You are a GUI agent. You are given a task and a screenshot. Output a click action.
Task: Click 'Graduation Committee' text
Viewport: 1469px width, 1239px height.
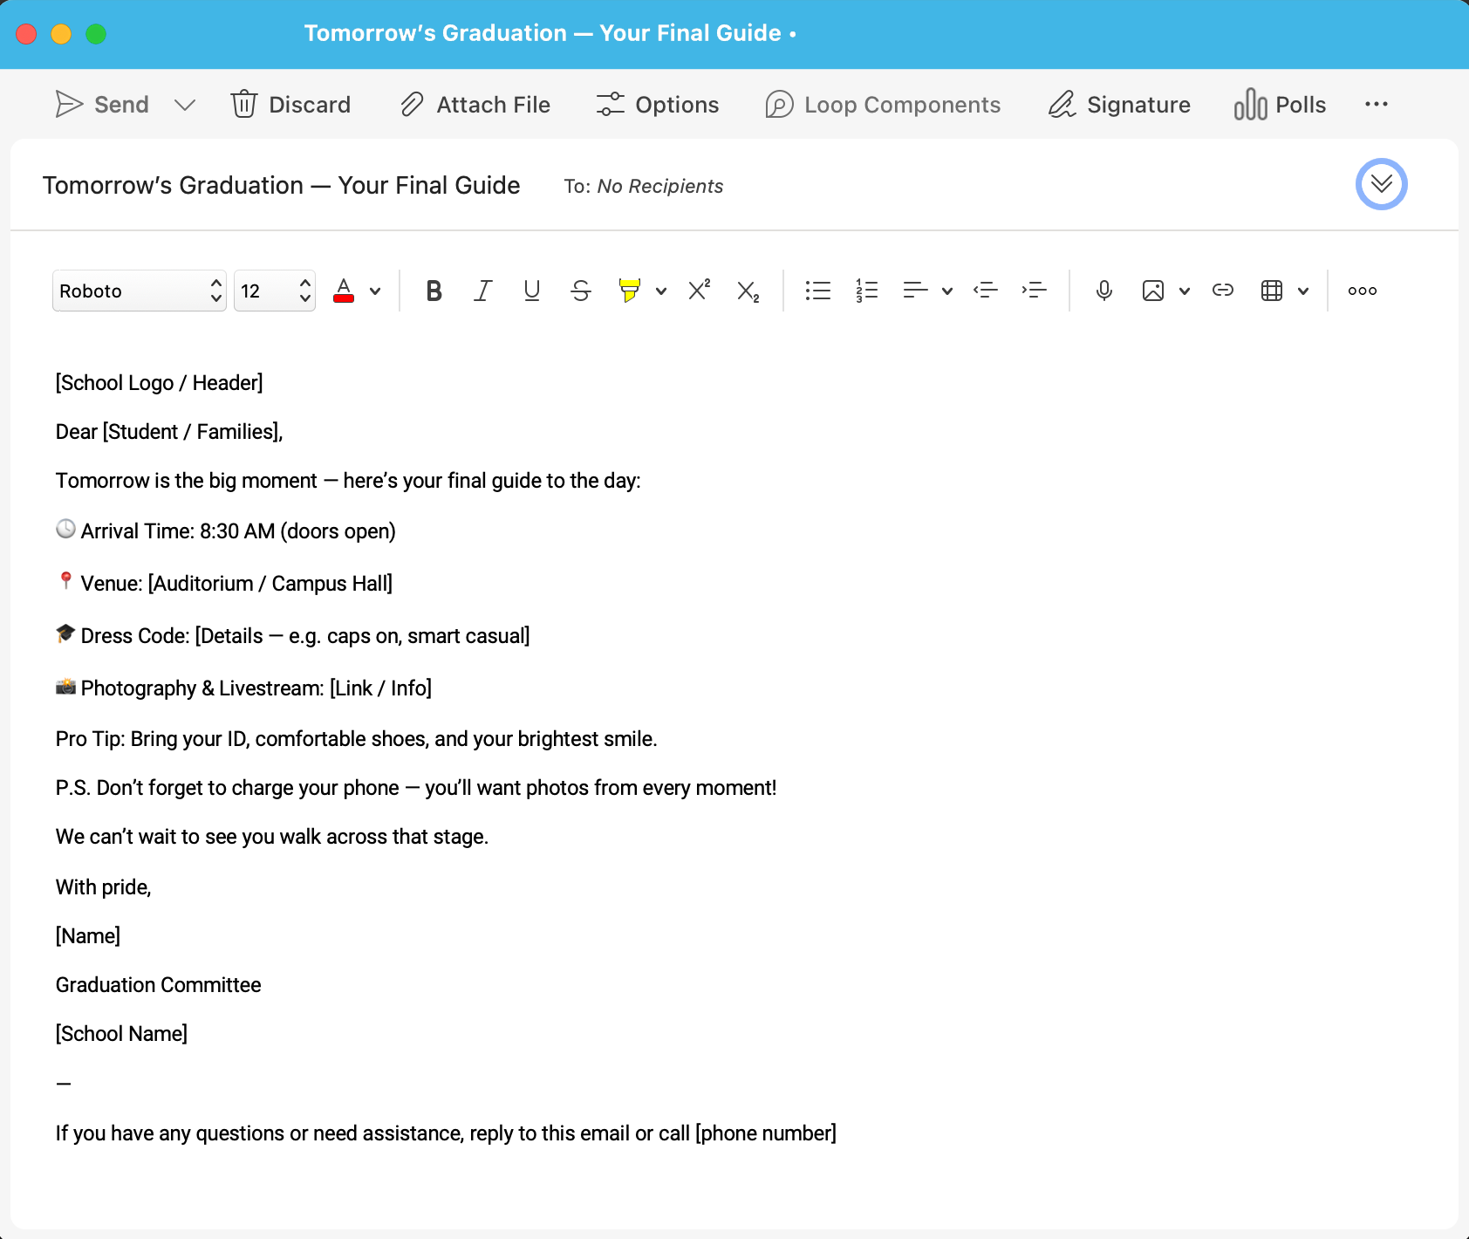tap(159, 985)
